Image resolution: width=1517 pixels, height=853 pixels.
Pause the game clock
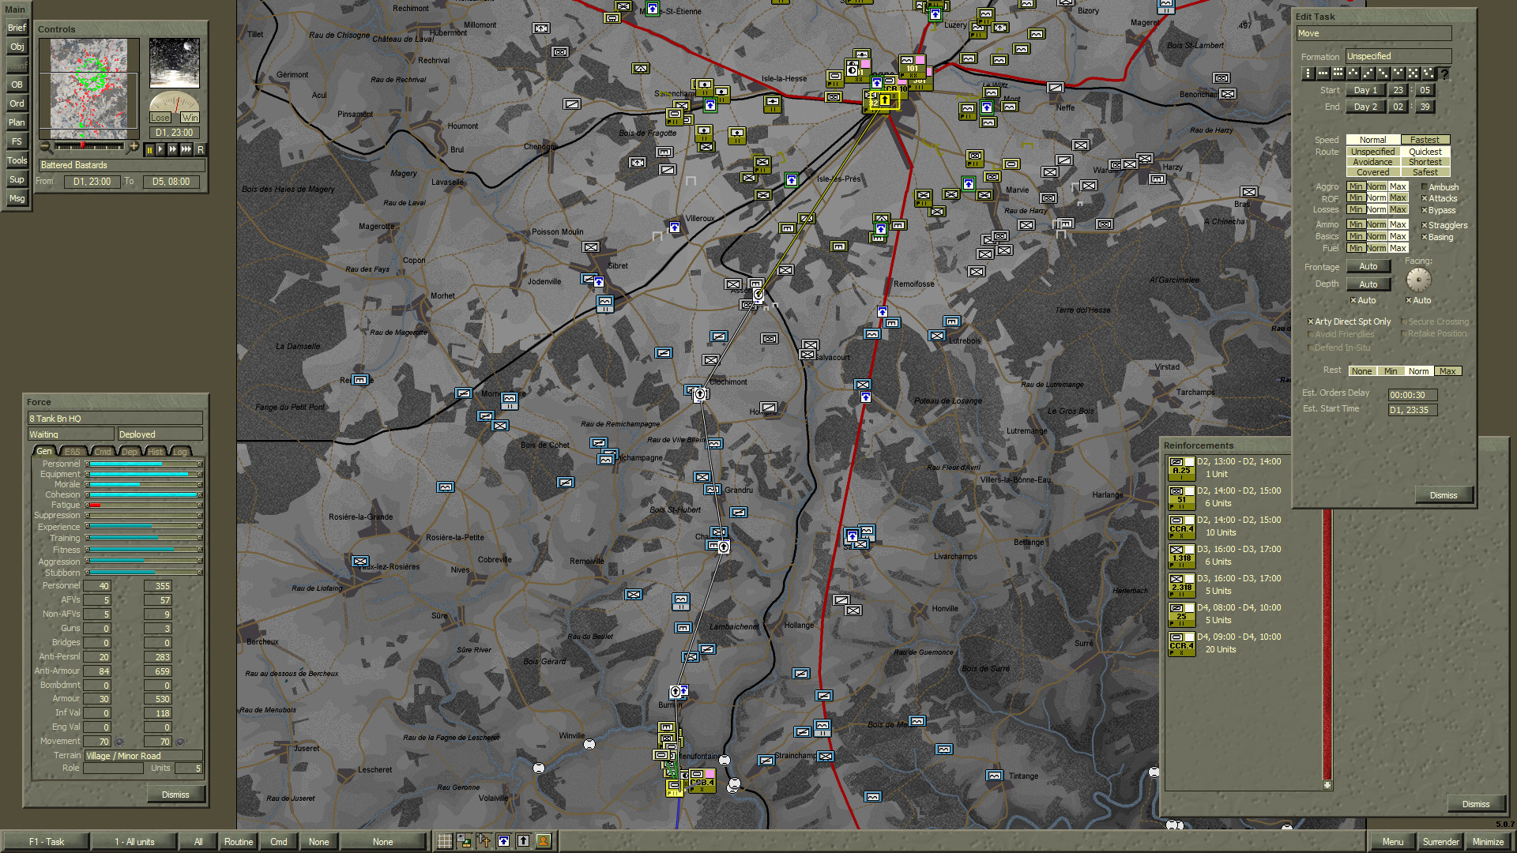(x=150, y=151)
